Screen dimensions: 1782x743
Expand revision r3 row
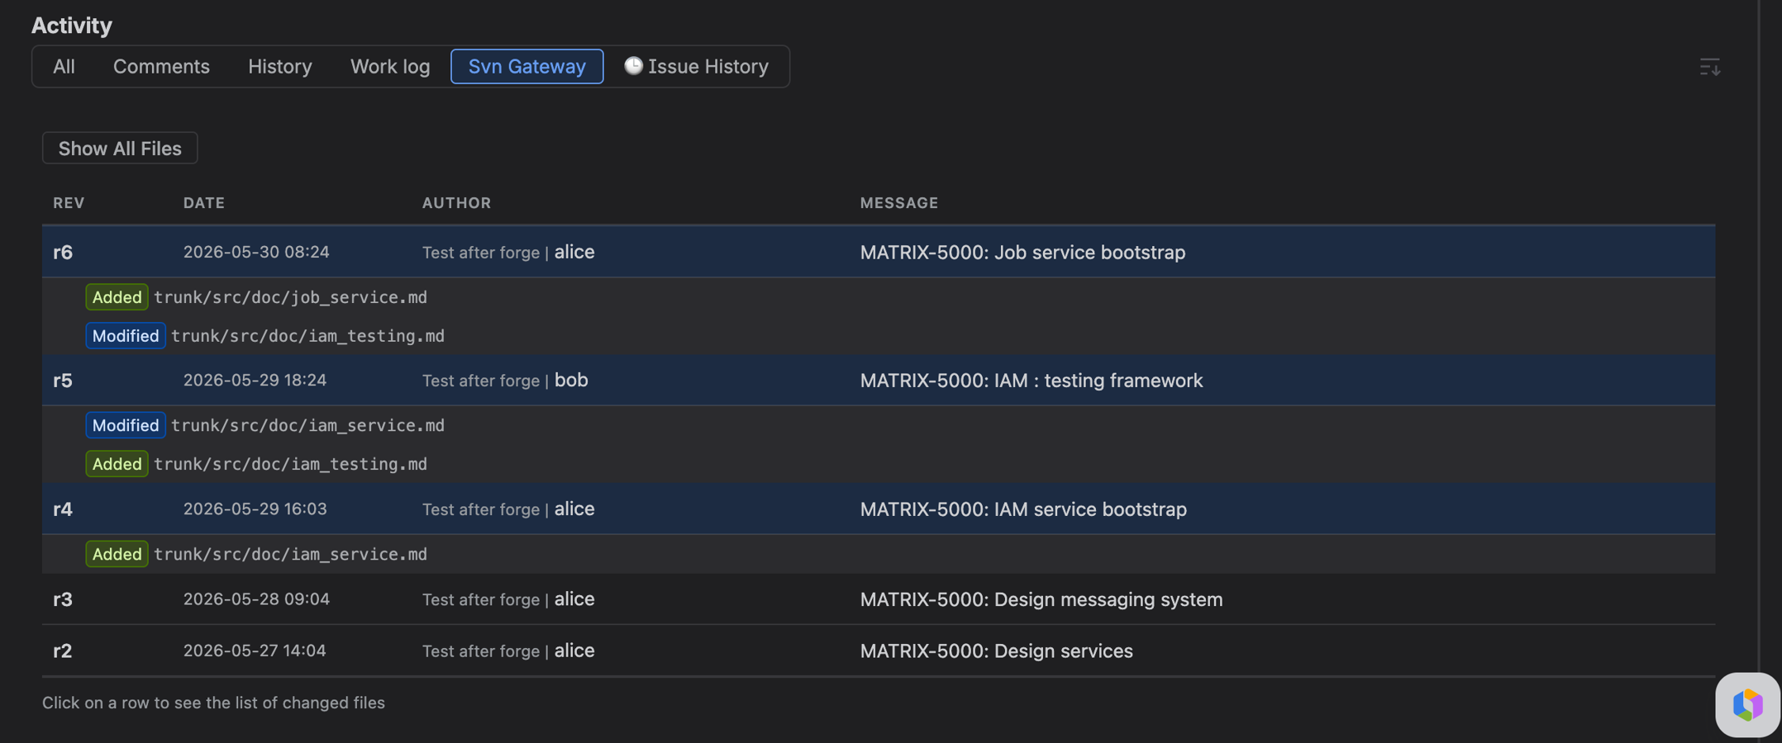pyautogui.click(x=879, y=599)
